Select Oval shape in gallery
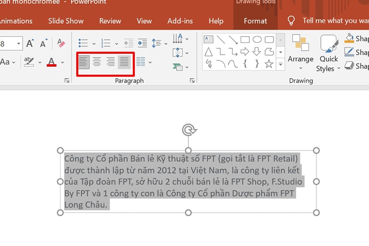 [257, 39]
